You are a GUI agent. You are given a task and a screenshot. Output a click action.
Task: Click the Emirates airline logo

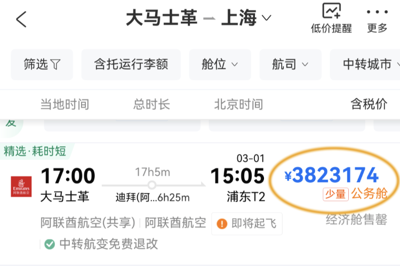pyautogui.click(x=21, y=186)
